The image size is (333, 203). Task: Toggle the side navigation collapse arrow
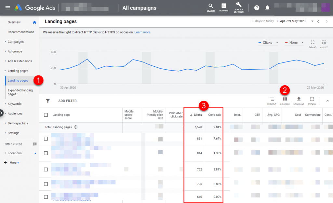[2, 113]
